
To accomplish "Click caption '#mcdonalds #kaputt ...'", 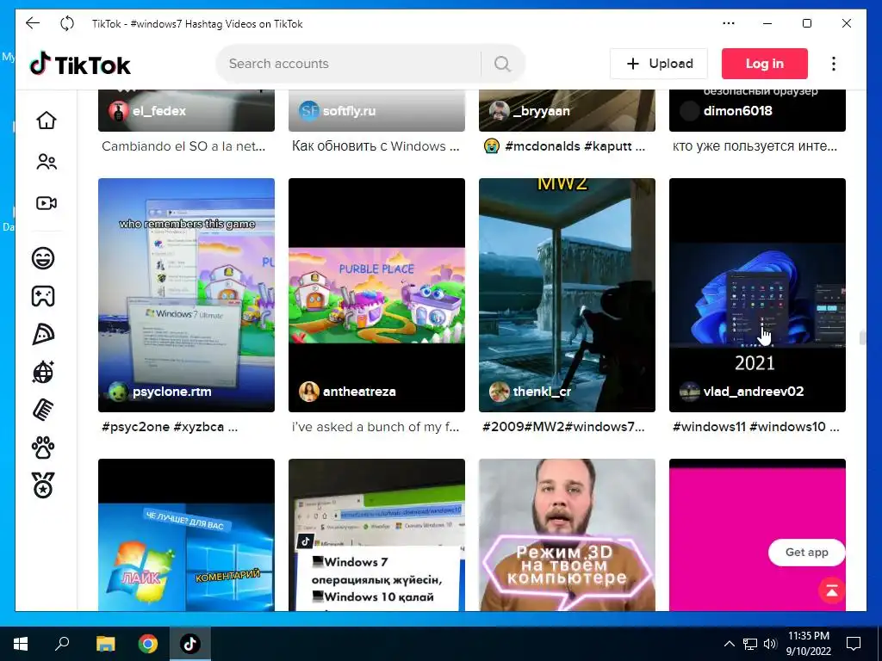I will [x=564, y=146].
